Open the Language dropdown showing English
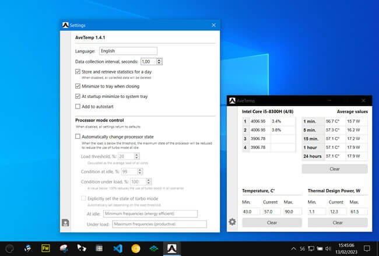This screenshot has height=256, width=379. [x=128, y=51]
